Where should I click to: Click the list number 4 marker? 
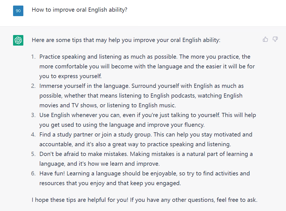(33, 135)
